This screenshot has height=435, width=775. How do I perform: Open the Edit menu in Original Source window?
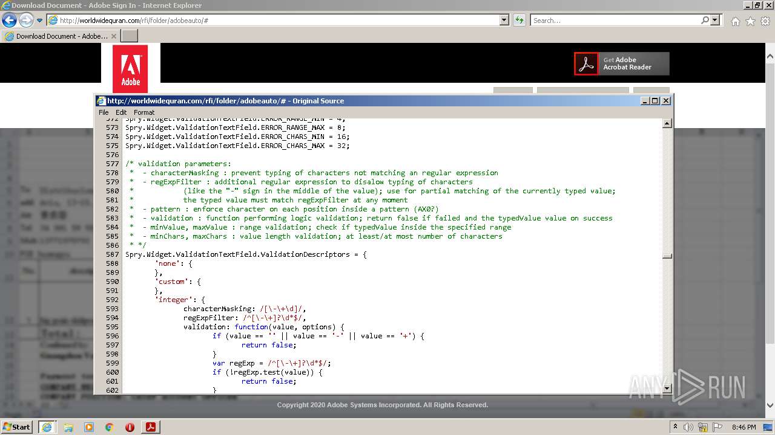pos(121,112)
